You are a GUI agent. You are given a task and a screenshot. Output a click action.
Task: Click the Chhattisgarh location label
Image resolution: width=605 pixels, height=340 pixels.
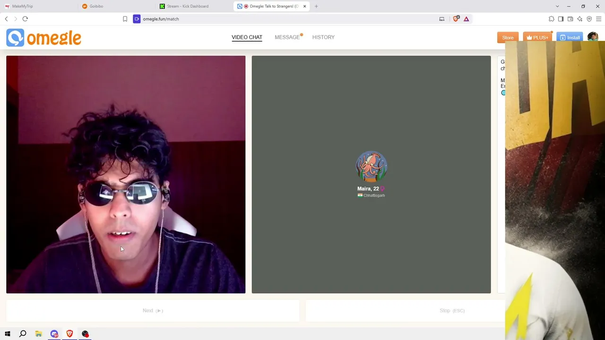[374, 195]
